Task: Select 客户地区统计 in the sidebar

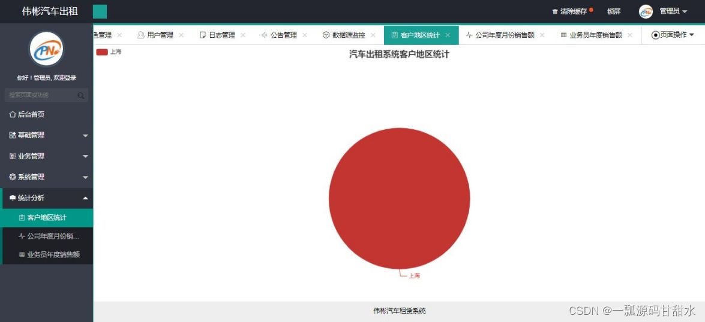Action: (46, 217)
